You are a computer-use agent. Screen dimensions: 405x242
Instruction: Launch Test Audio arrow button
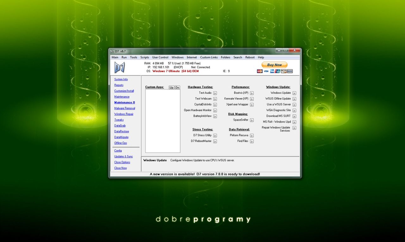coord(215,93)
